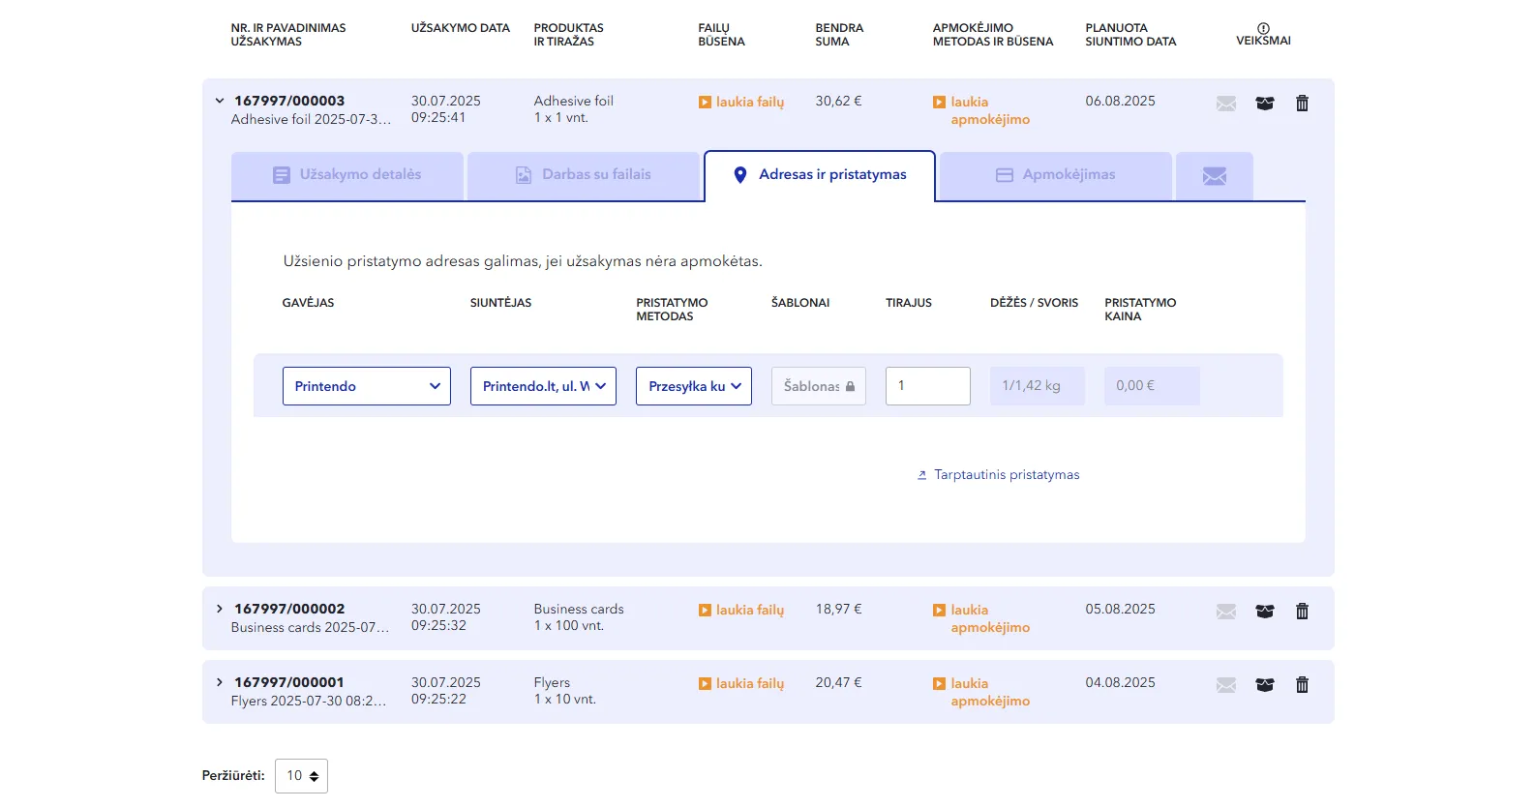Click the info icon above VEIKSMAI
Image resolution: width=1536 pixels, height=808 pixels.
point(1263,28)
